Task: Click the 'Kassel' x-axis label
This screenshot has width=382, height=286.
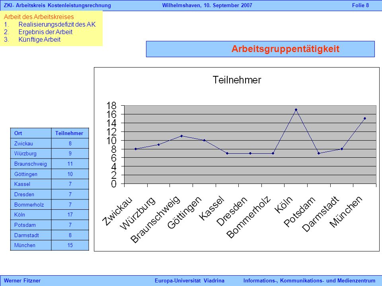Action: [x=211, y=208]
